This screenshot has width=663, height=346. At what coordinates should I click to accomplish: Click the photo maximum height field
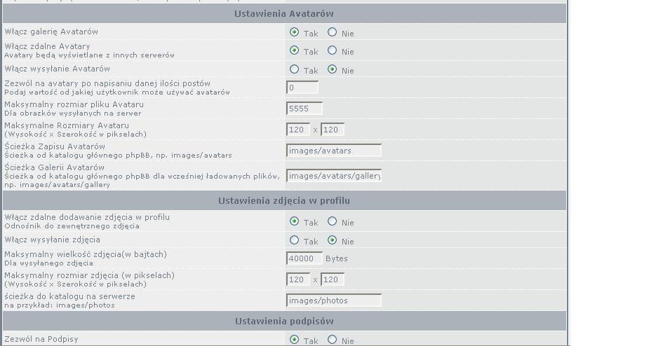(298, 279)
